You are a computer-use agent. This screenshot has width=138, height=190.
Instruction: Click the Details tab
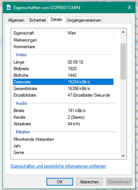click(x=56, y=19)
